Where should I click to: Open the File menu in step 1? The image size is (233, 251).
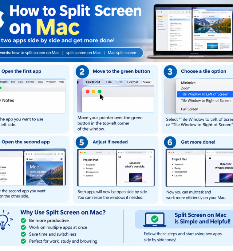pyautogui.click(x=13, y=81)
